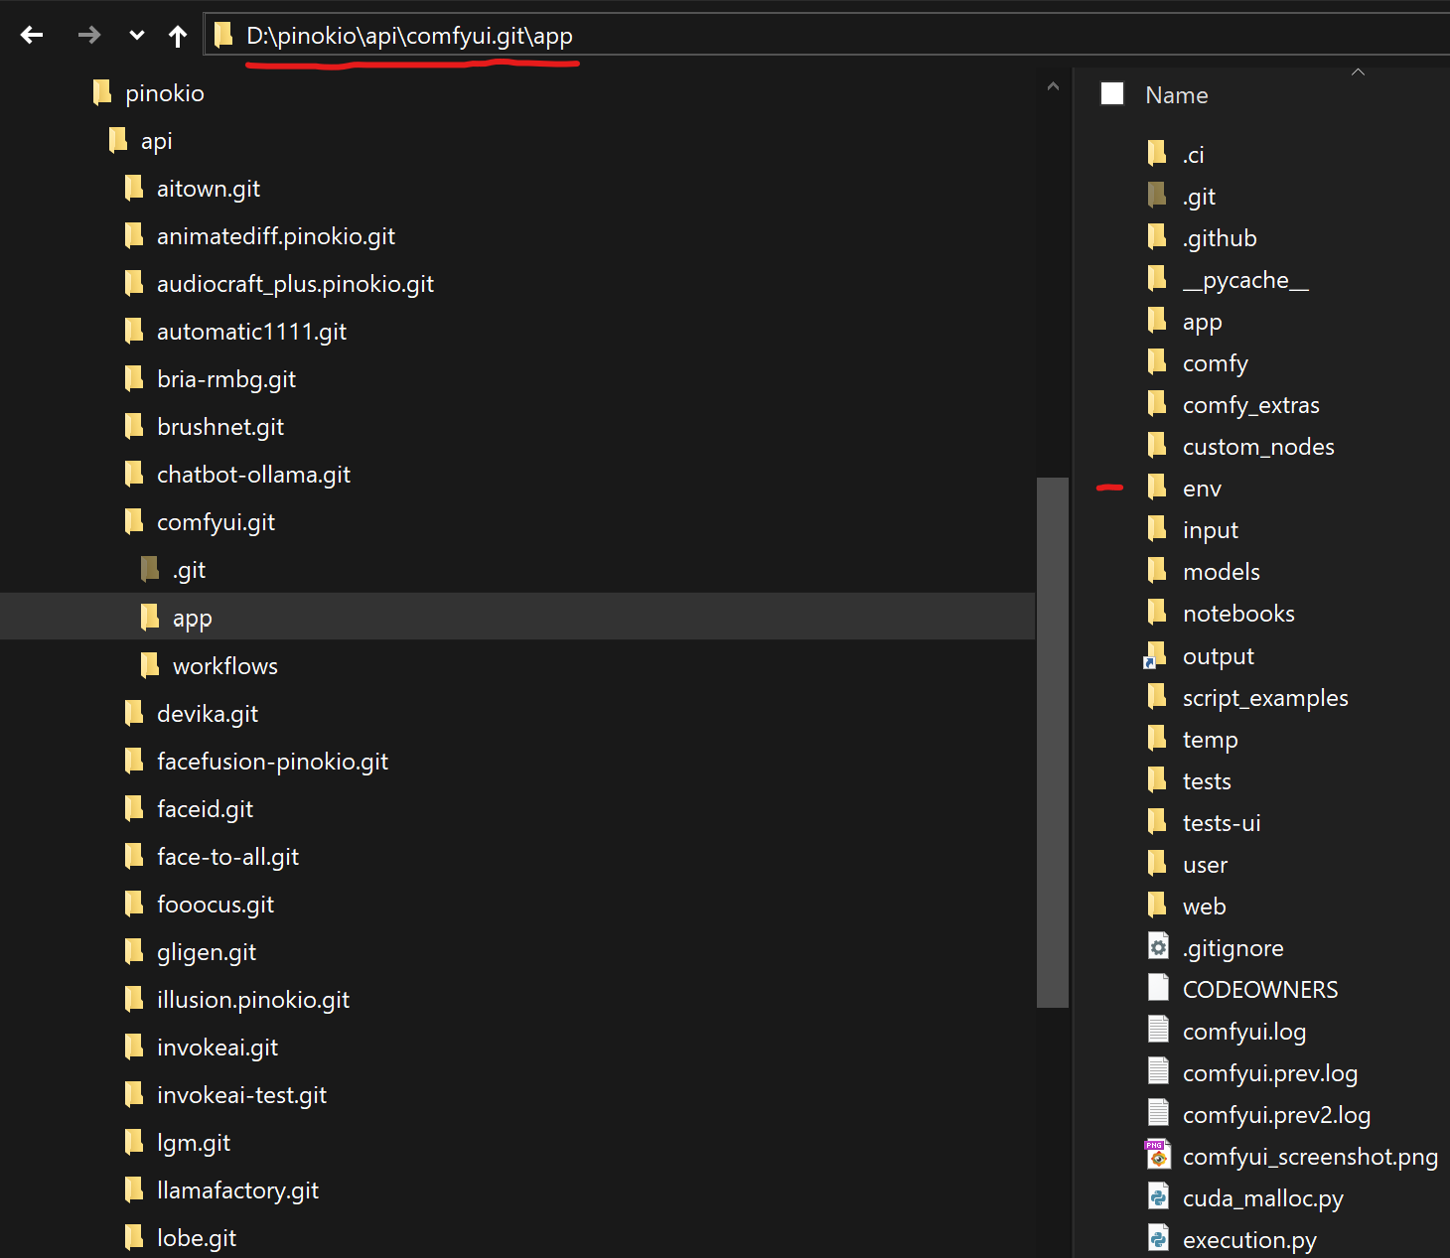Click the custom_nodes folder icon
1450x1258 pixels.
[x=1157, y=447]
